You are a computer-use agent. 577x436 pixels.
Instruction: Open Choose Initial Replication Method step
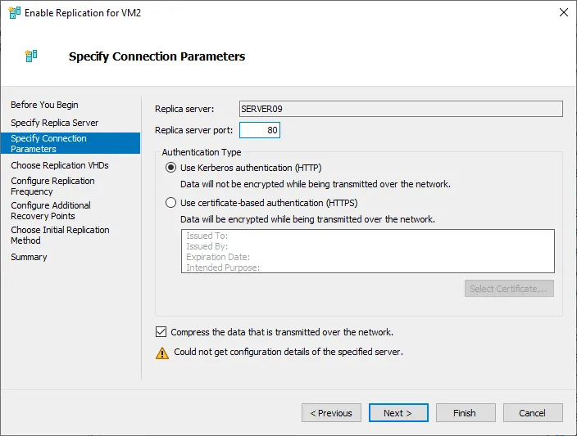pos(60,235)
